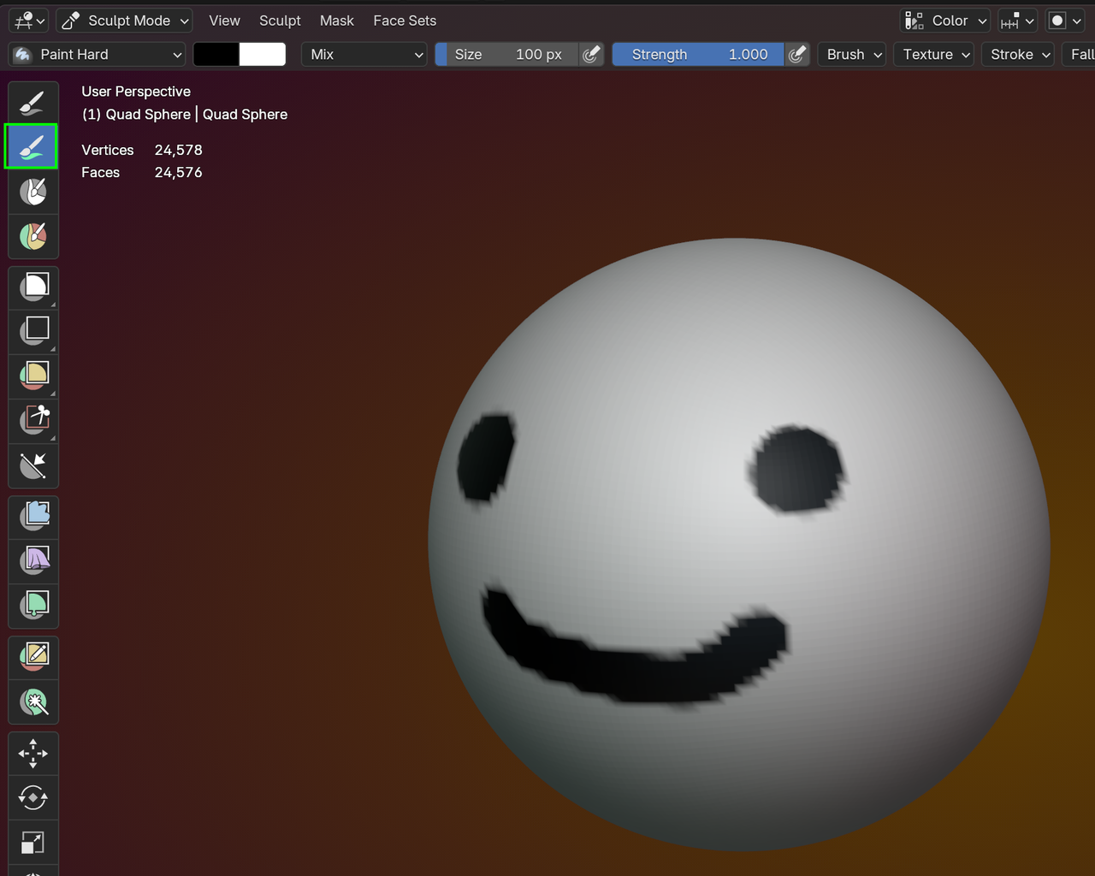This screenshot has height=876, width=1095.
Task: Select the Cloth Filter tool
Action: 32,561
